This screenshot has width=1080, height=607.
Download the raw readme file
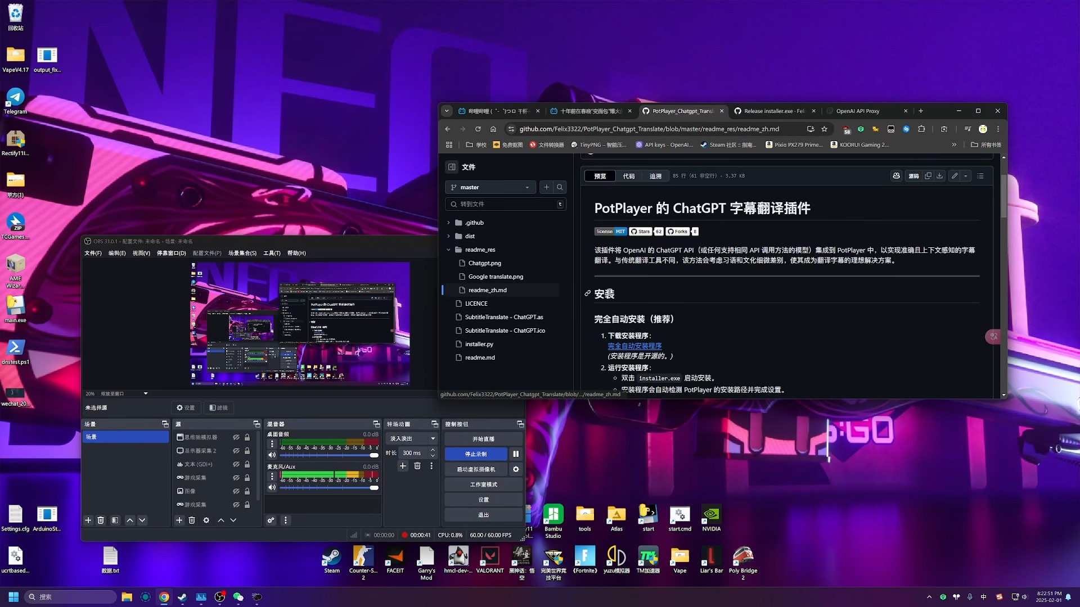(939, 176)
